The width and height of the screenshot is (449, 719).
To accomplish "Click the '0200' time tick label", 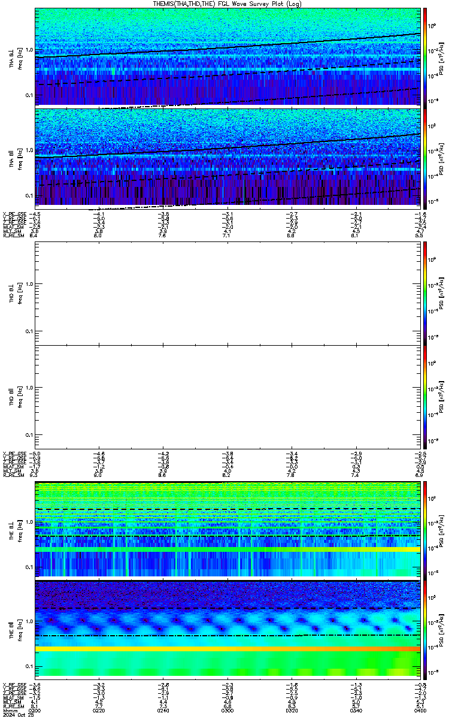I will pyautogui.click(x=35, y=711).
